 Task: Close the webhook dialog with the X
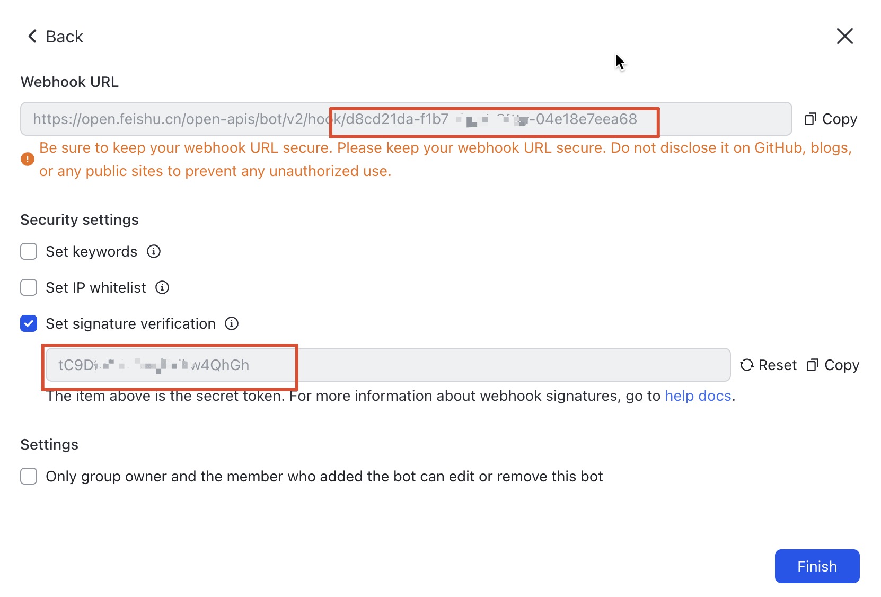(844, 36)
